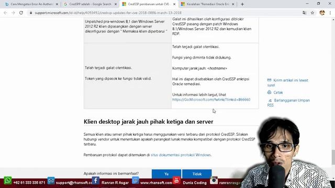This screenshot has width=335, height=188.
Task: Click www.rhansoft.com text in banner
Action: click(156, 183)
